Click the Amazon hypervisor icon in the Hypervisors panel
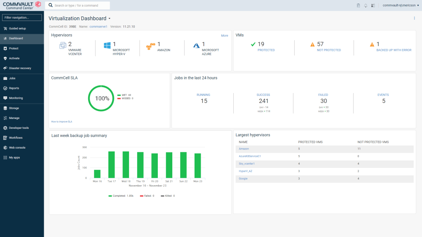Image resolution: width=422 pixels, height=237 pixels. pyautogui.click(x=151, y=46)
